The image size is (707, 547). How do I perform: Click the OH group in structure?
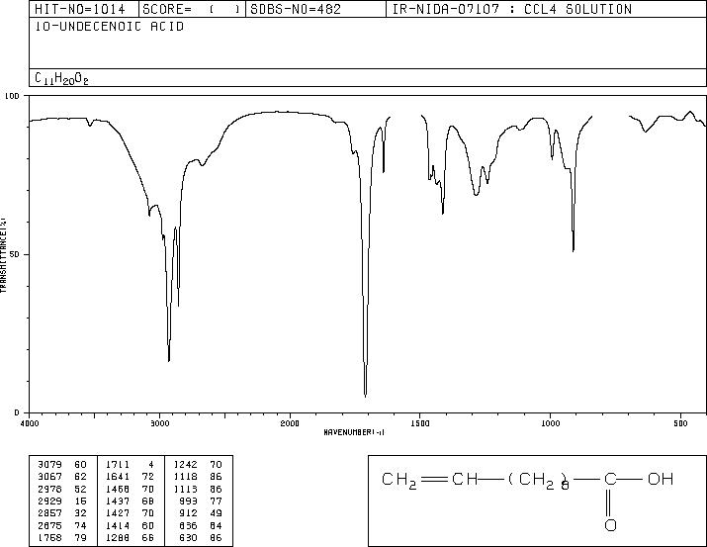pyautogui.click(x=661, y=479)
